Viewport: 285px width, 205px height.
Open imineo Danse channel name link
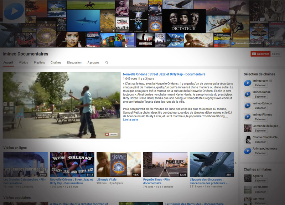pyautogui.click(x=261, y=92)
